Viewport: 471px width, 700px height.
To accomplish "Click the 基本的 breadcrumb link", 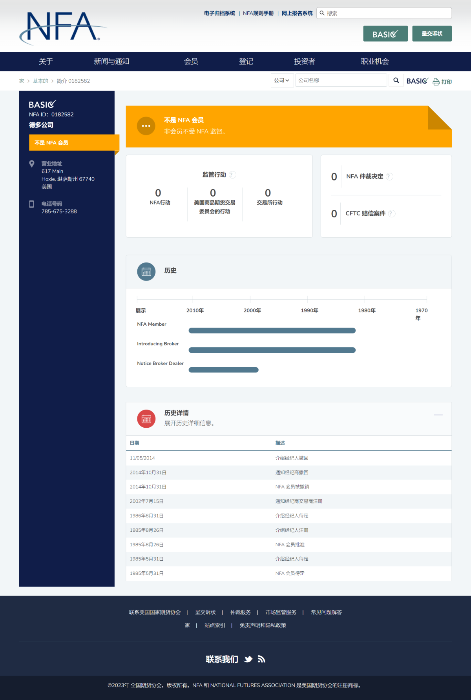I will tap(40, 81).
